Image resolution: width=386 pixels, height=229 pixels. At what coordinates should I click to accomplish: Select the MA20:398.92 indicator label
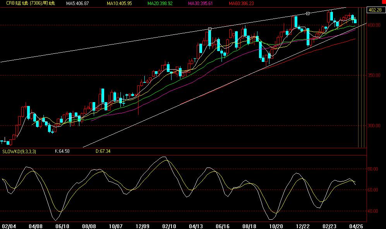point(160,3)
